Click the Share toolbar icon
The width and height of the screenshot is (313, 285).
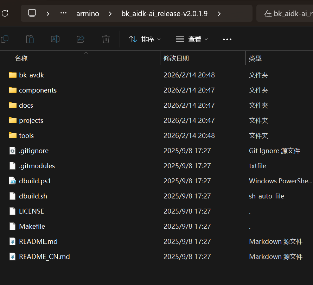(x=81, y=39)
